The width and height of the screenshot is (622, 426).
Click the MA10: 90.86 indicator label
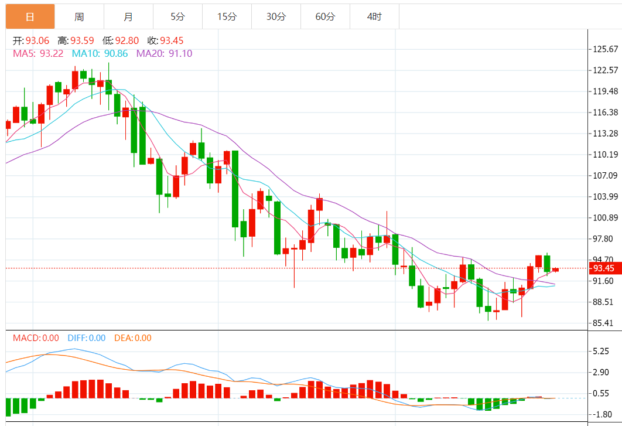click(100, 53)
